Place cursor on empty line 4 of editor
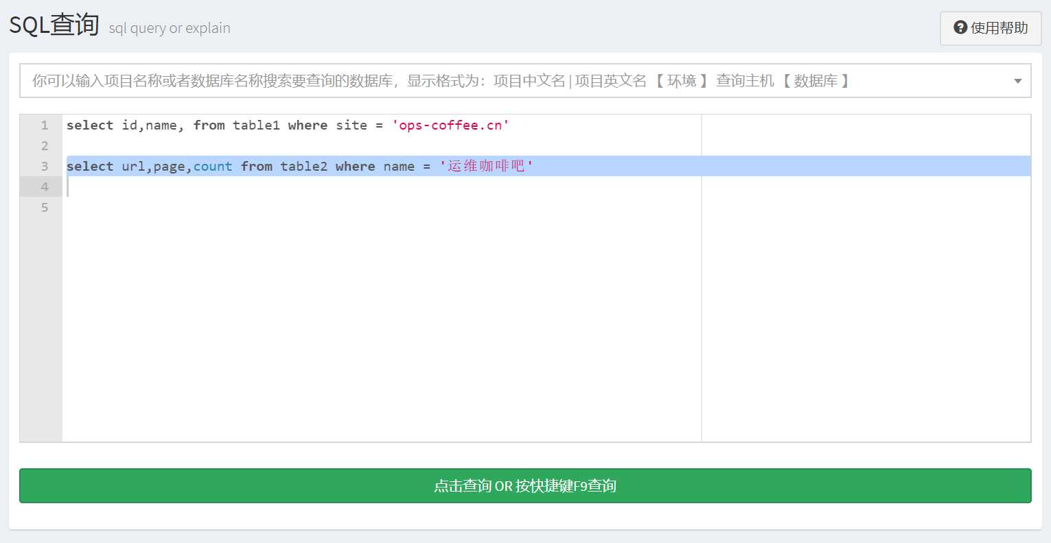This screenshot has width=1051, height=543. click(x=546, y=186)
